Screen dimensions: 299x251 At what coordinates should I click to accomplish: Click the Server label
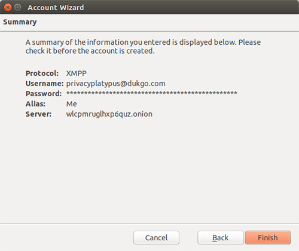click(x=38, y=114)
